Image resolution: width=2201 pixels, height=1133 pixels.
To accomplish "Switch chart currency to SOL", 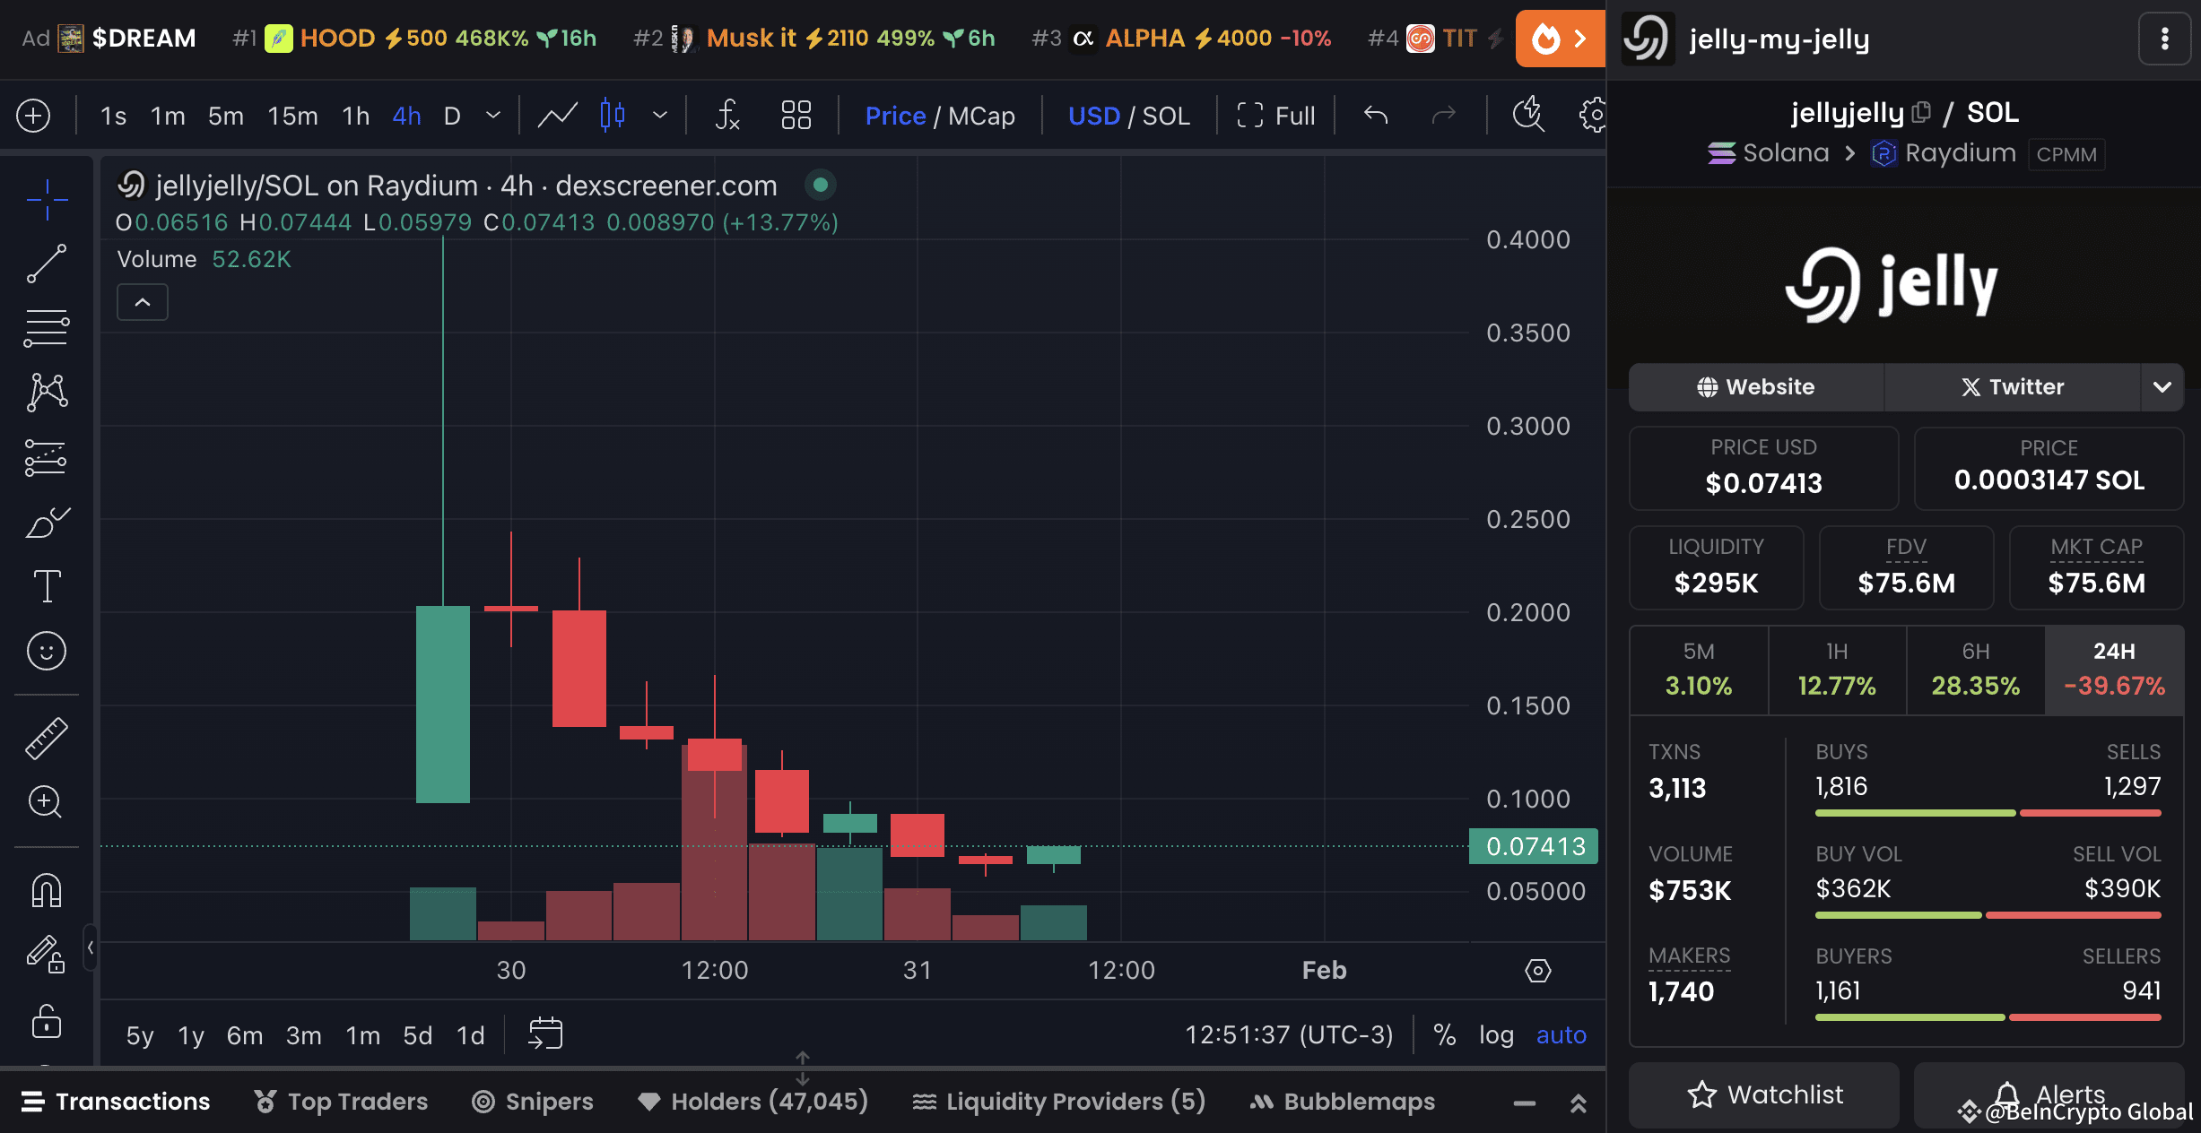I will tap(1164, 115).
